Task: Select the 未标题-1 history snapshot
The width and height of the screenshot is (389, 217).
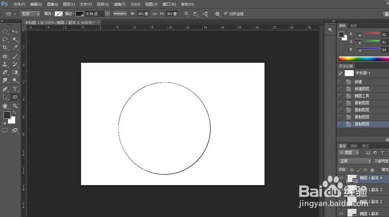Action: point(363,73)
